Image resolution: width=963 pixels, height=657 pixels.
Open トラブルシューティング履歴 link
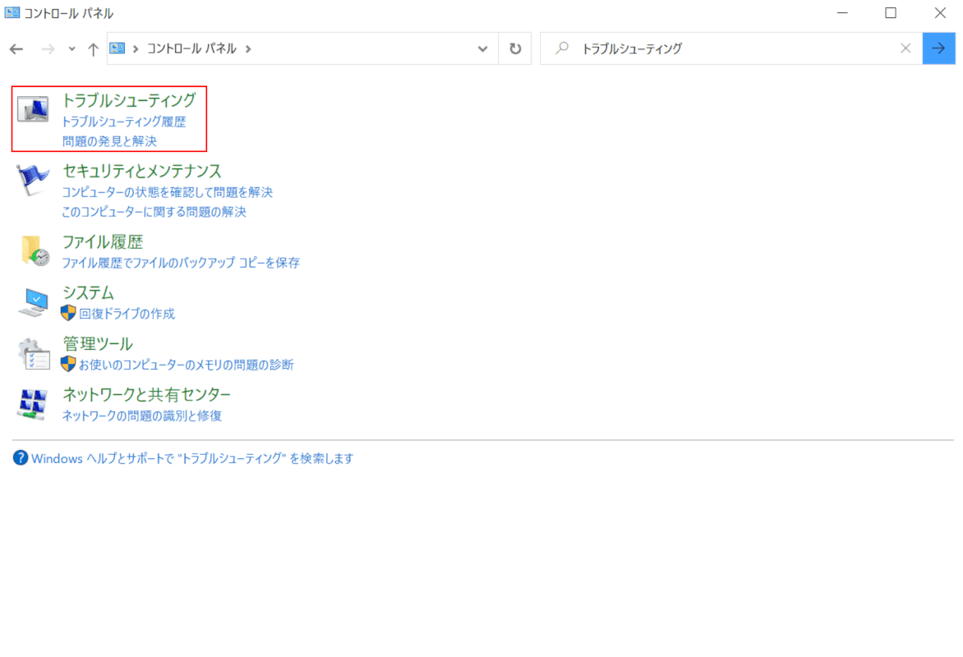pos(124,122)
